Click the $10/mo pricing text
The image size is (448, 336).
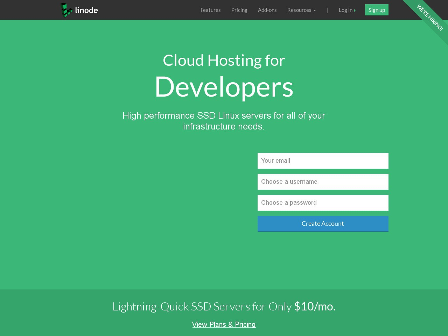[314, 306]
